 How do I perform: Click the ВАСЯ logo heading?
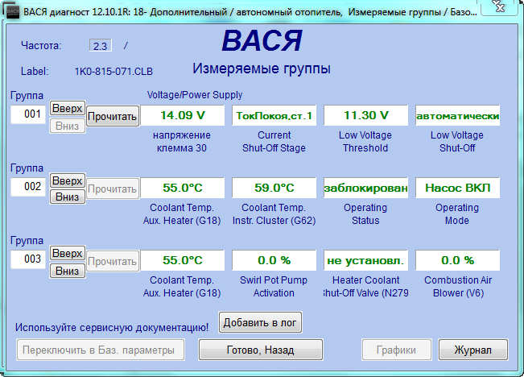262,40
